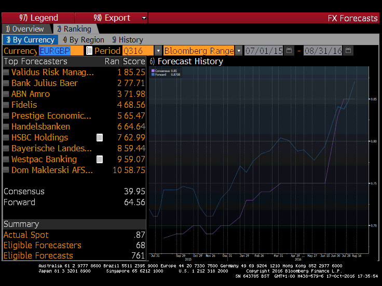Click the Q316 period field
The width and height of the screenshot is (382, 286).
138,51
